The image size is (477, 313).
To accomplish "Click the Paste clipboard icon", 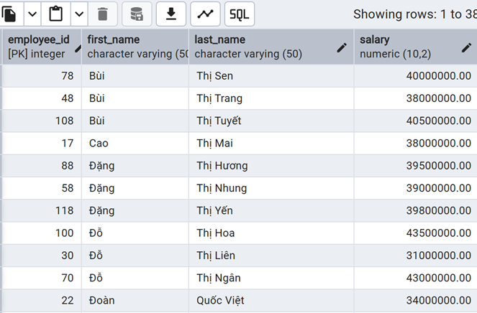I will (x=56, y=14).
